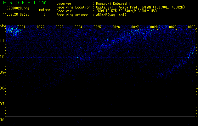Click the 1.0 kHz axis label
This screenshot has width=198, height=126.
click(x=3, y=57)
